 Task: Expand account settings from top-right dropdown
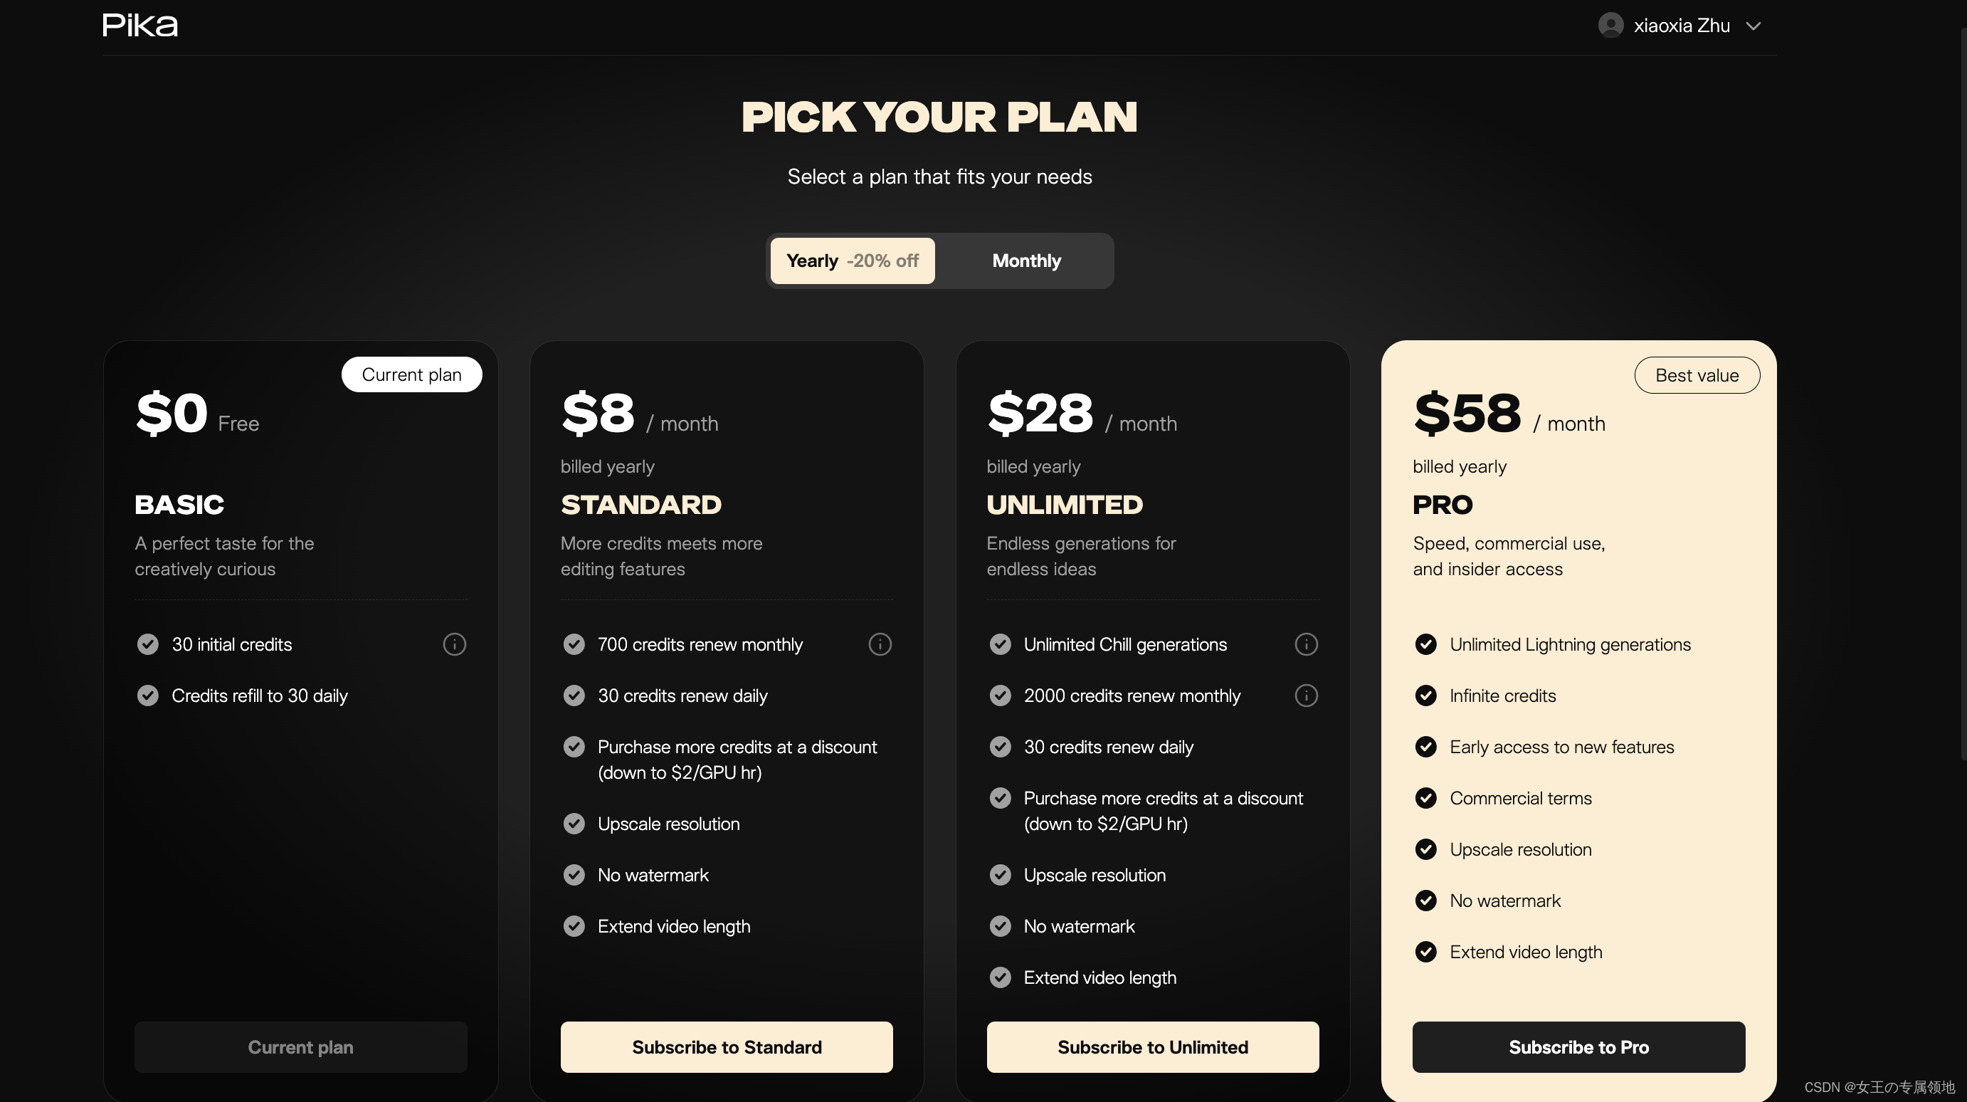tap(1755, 26)
